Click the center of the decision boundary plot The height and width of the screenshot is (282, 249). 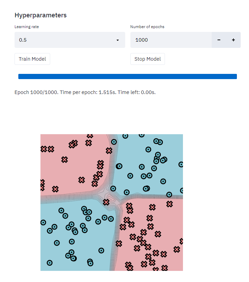tap(112, 202)
